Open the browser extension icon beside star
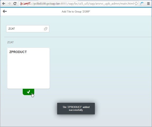 [x=142, y=4]
